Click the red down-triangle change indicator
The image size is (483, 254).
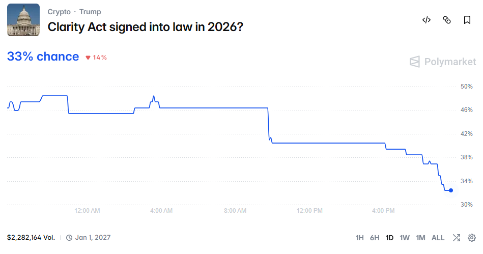click(88, 58)
